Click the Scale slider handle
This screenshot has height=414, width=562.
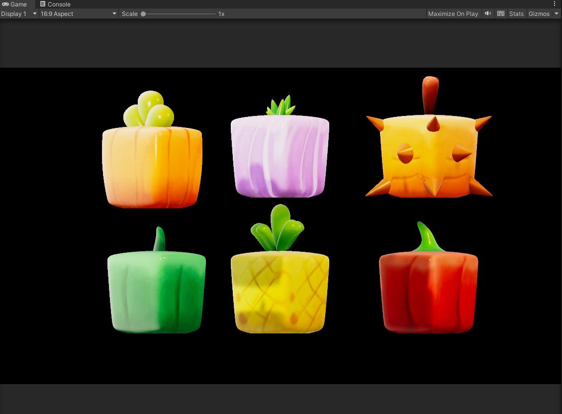tap(143, 13)
